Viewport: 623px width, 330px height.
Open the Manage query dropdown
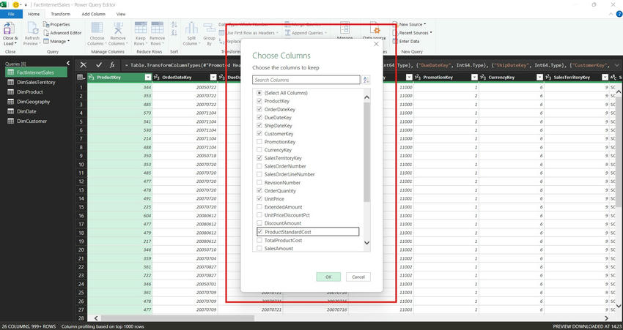(56, 41)
